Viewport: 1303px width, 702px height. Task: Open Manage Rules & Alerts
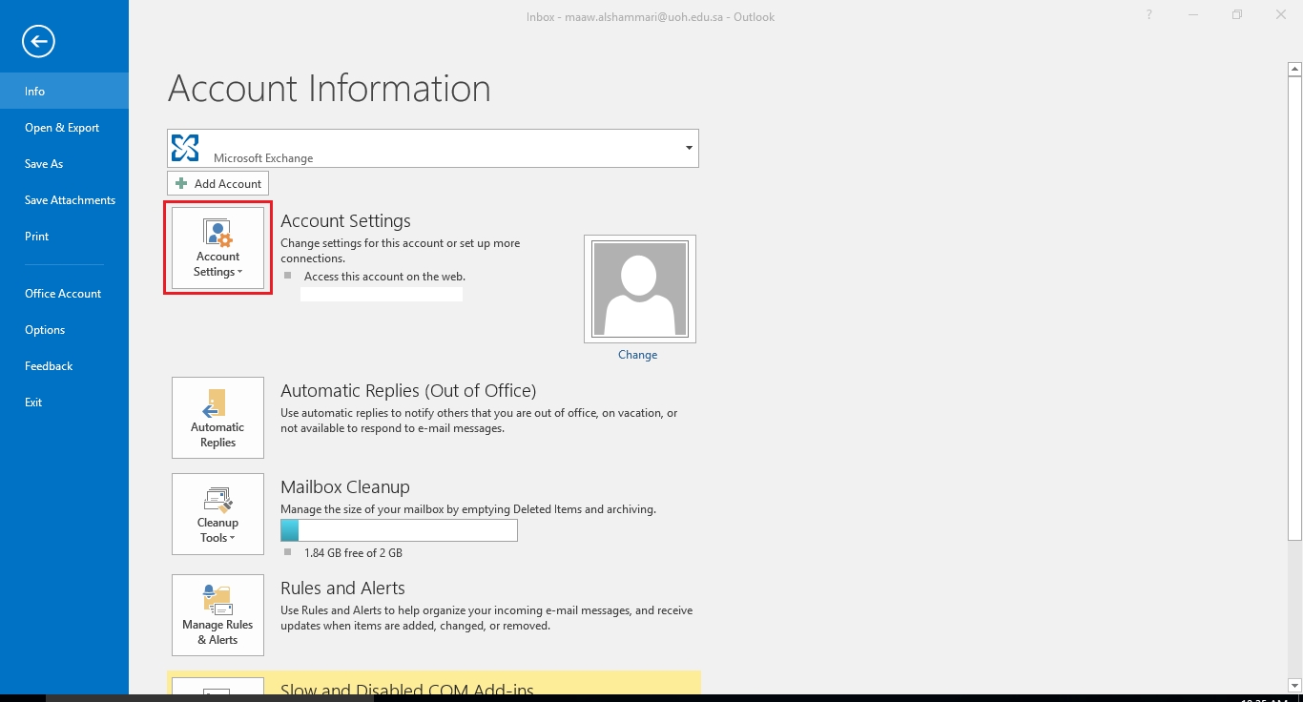pyautogui.click(x=218, y=615)
